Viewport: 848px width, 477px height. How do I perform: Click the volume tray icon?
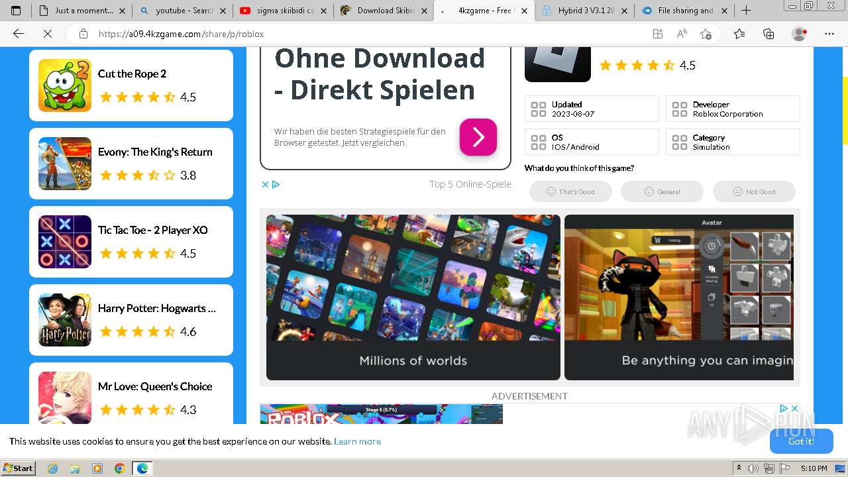click(x=754, y=468)
